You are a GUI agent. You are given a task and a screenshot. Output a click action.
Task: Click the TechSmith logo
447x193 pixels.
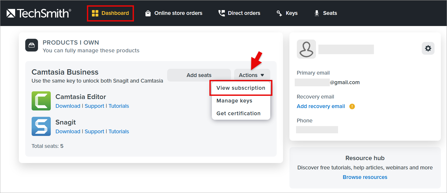[x=39, y=13]
